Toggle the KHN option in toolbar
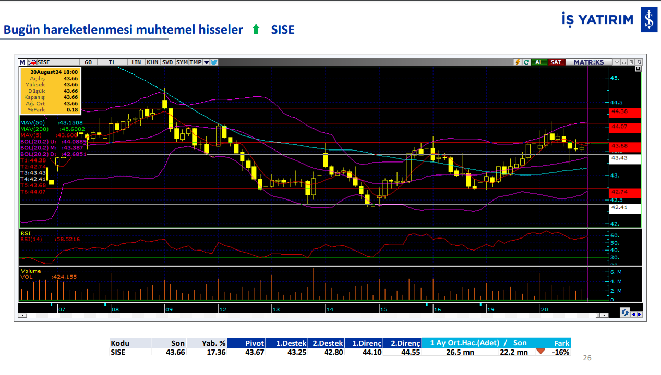Viewport: 661px width, 375px height. click(x=152, y=62)
